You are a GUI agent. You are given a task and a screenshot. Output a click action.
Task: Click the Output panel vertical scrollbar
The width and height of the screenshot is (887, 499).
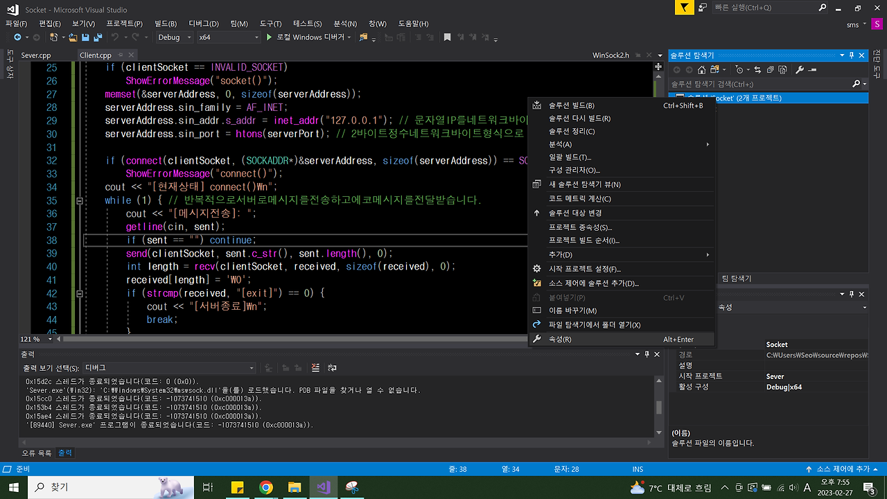(x=659, y=406)
